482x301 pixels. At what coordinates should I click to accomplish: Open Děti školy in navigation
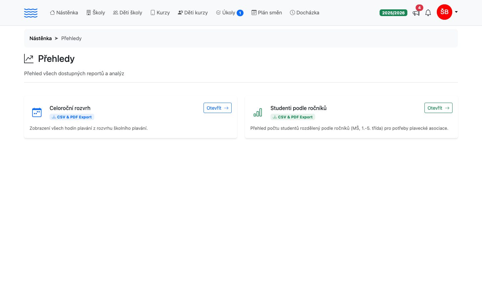click(128, 13)
